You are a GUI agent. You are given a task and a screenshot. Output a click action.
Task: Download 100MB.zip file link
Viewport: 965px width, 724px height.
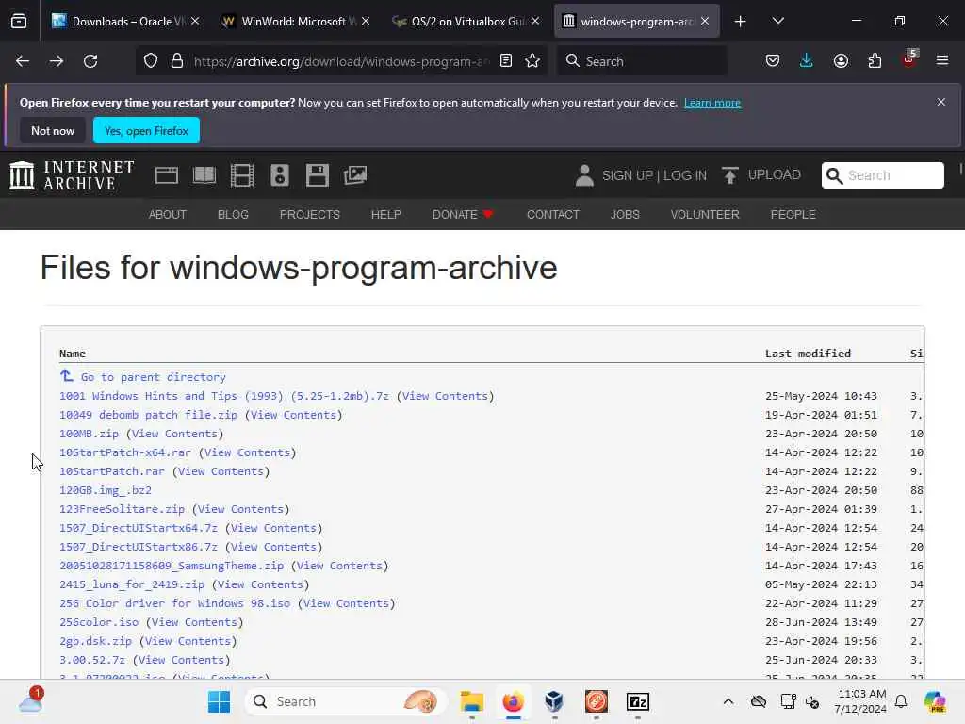(89, 434)
